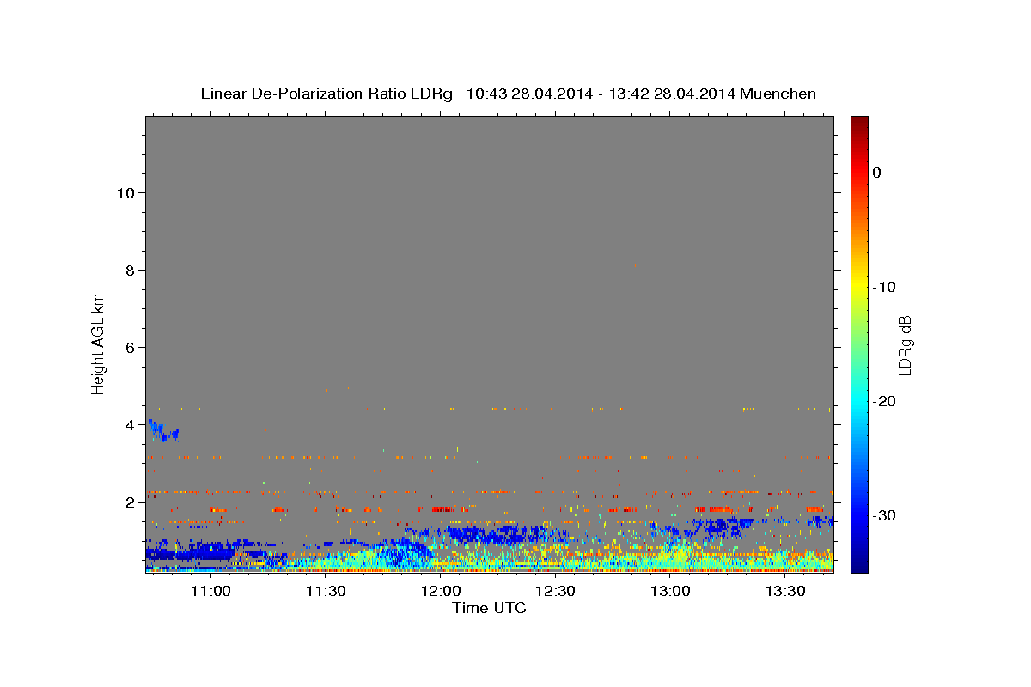Image resolution: width=1031 pixels, height=687 pixels.
Task: Click the height tick label 6
Action: click(x=129, y=347)
